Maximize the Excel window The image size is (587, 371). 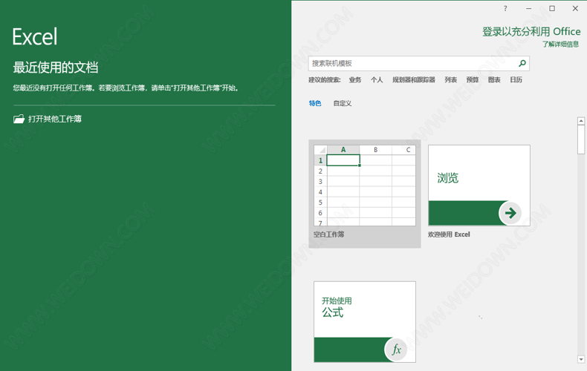tap(552, 8)
